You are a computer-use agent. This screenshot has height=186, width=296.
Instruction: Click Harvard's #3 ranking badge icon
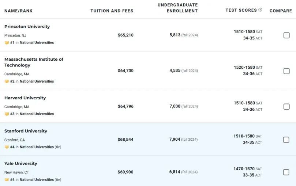(x=7, y=114)
